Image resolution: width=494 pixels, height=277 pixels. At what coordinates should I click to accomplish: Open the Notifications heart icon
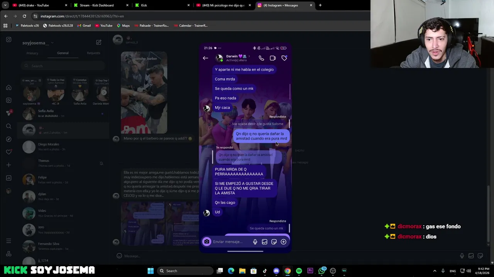(x=8, y=152)
